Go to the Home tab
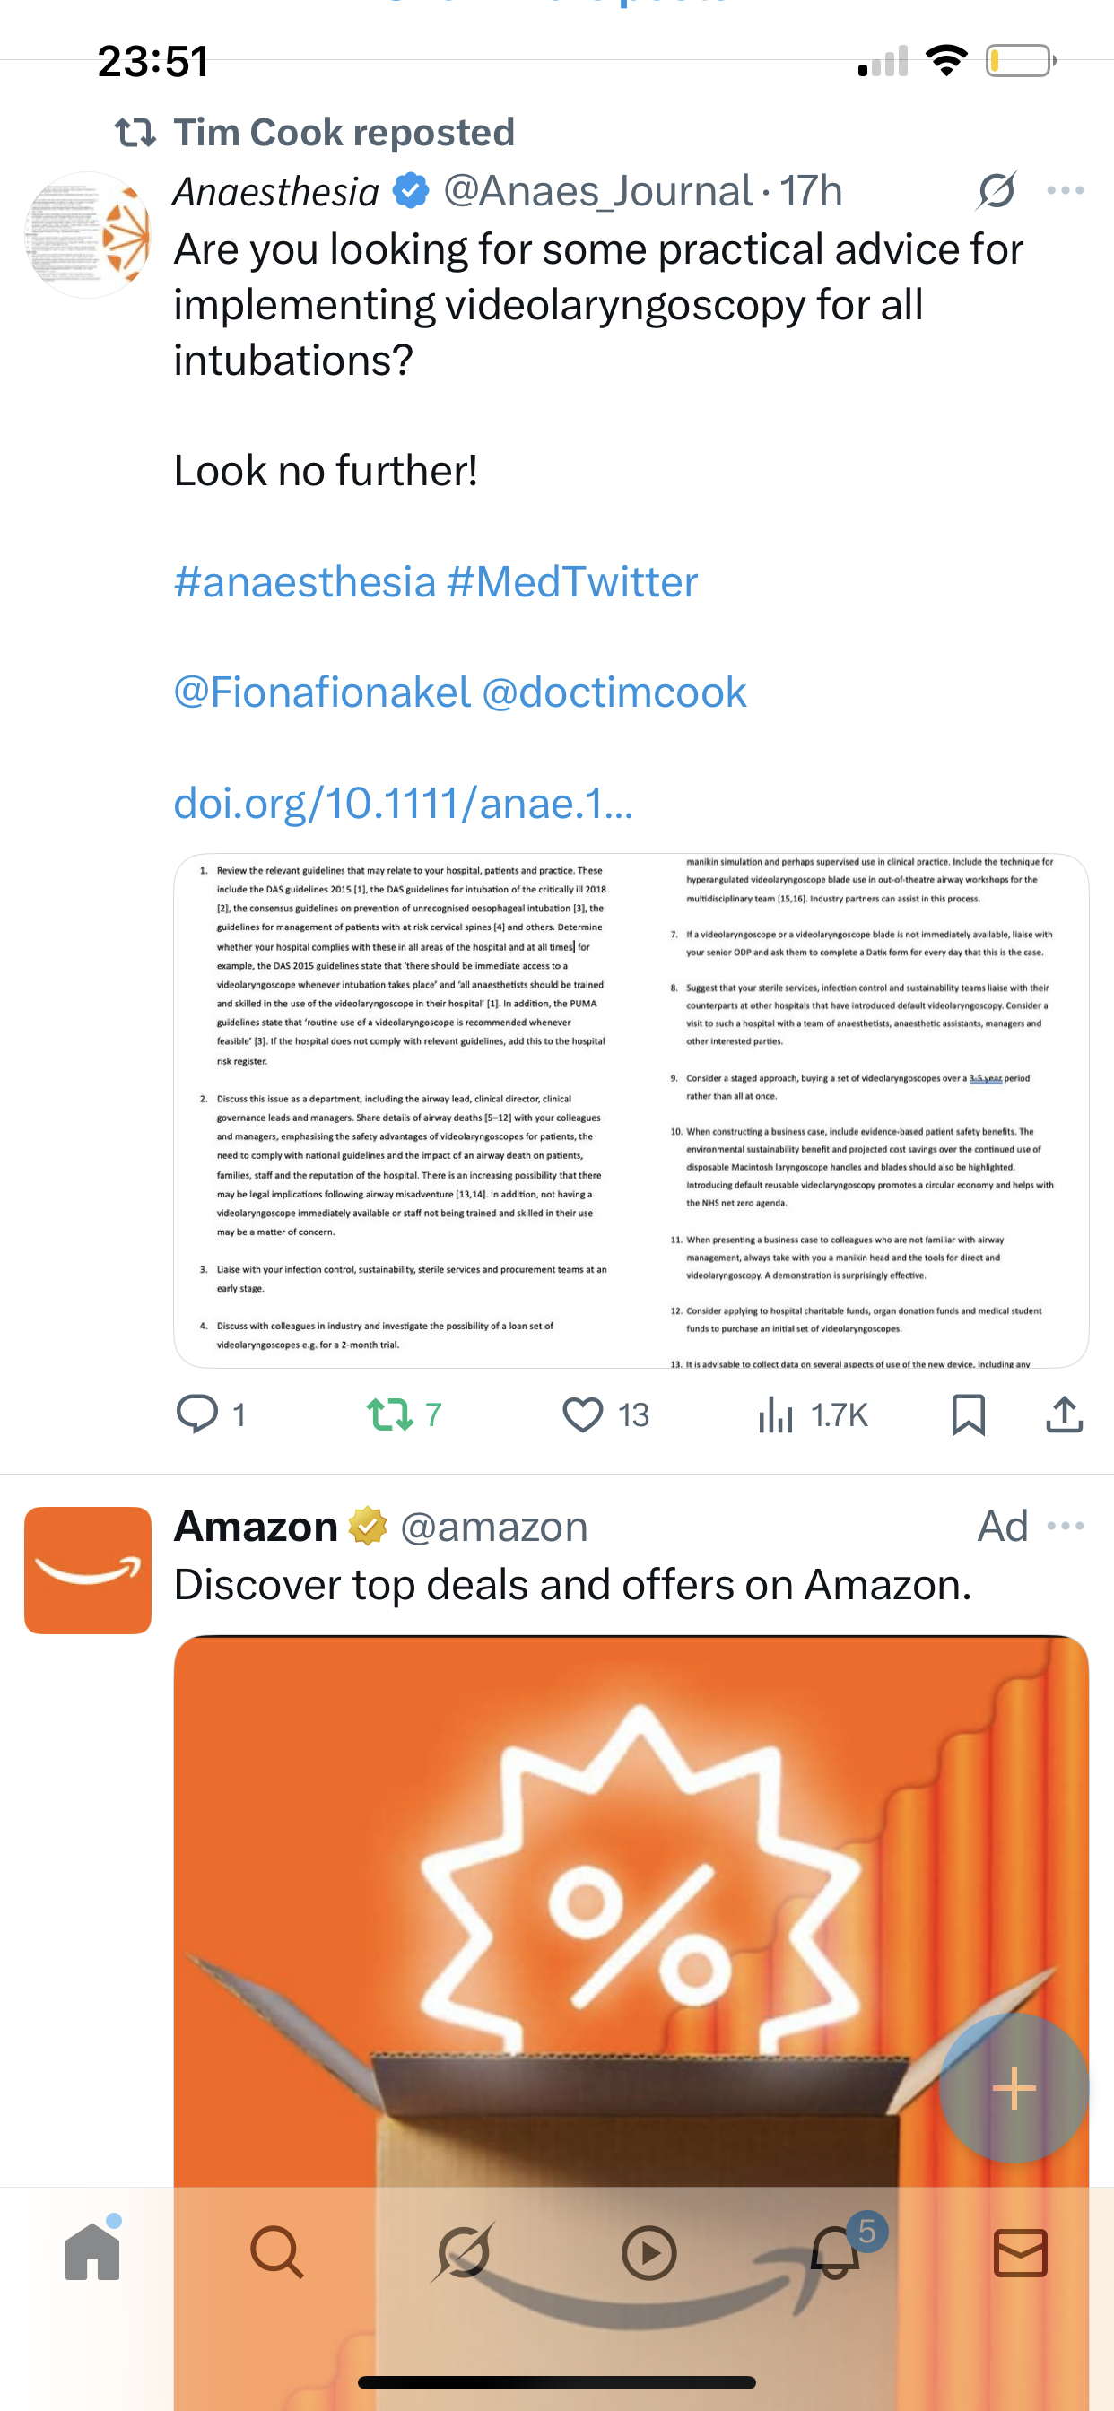 click(92, 2252)
